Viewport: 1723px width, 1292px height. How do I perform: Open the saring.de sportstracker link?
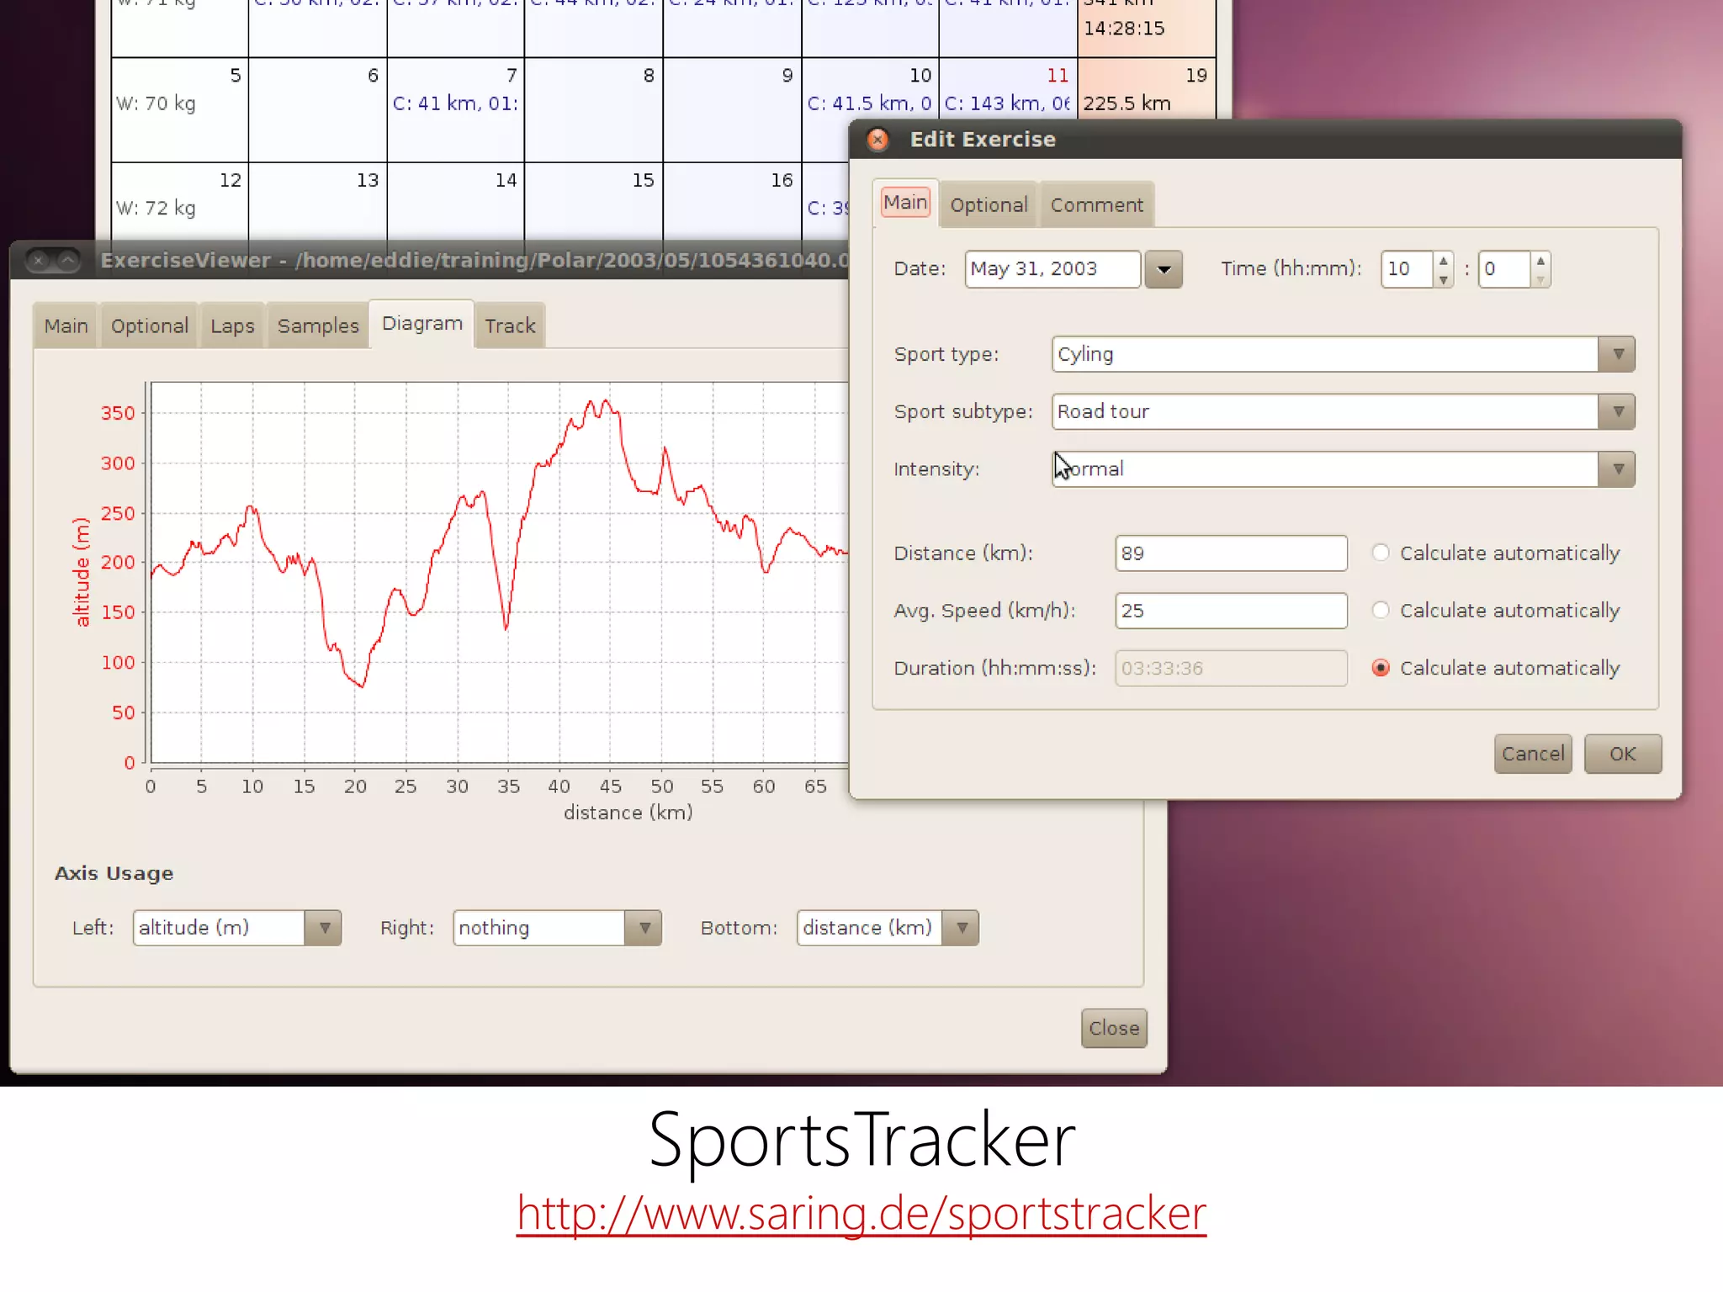click(x=861, y=1214)
